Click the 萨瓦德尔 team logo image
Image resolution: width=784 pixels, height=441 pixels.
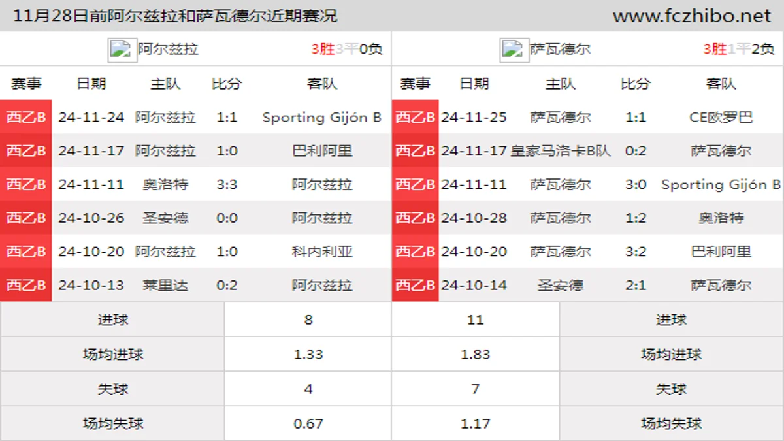point(514,49)
